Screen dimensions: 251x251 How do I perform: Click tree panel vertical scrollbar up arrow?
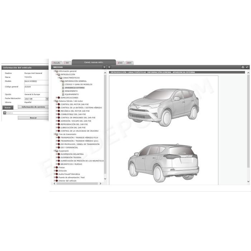point(105,73)
